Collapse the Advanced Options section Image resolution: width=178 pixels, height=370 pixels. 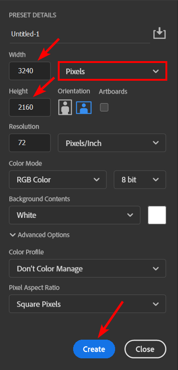[x=40, y=235]
